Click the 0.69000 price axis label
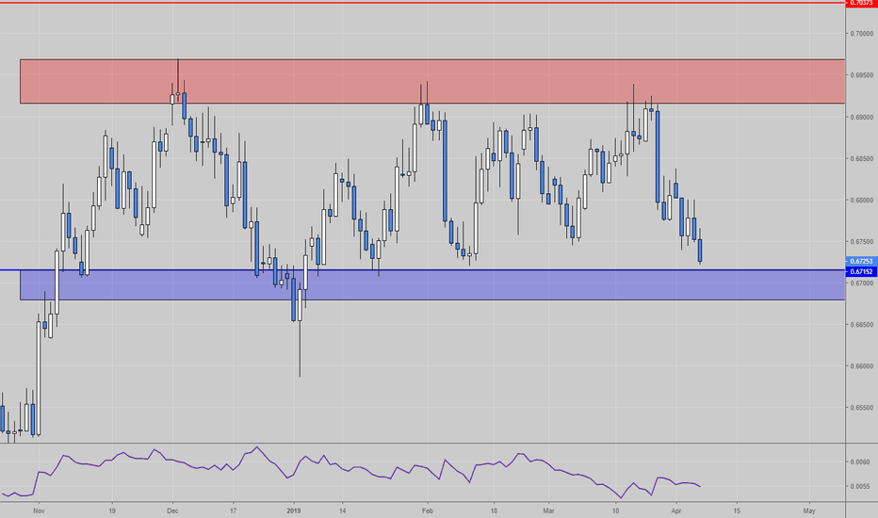Image resolution: width=878 pixels, height=518 pixels. (x=861, y=117)
